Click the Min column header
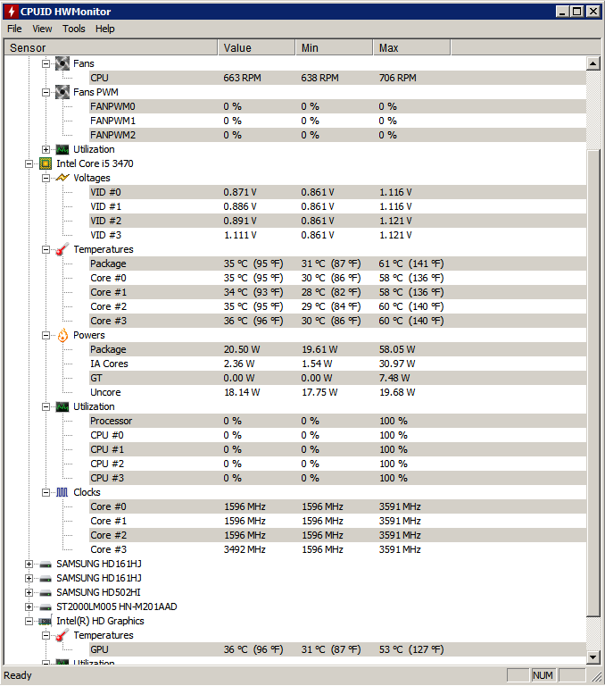The image size is (605, 686). tap(334, 47)
